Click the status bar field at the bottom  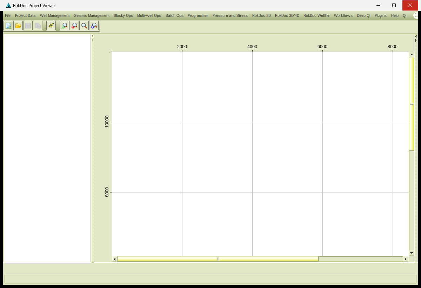210,279
